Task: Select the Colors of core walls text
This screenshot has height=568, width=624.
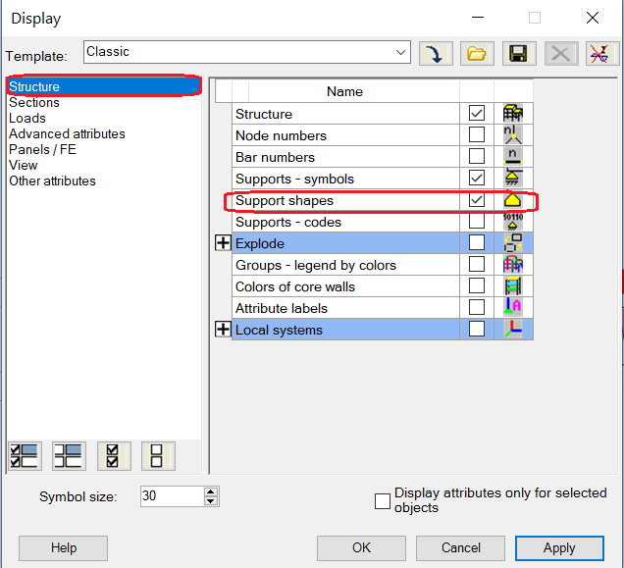Action: (295, 286)
